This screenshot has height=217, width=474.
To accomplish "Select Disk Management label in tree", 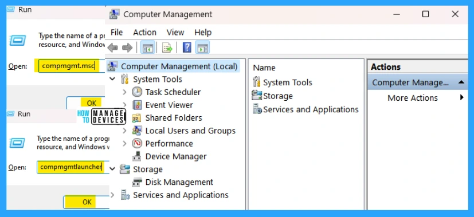I will pos(179,182).
